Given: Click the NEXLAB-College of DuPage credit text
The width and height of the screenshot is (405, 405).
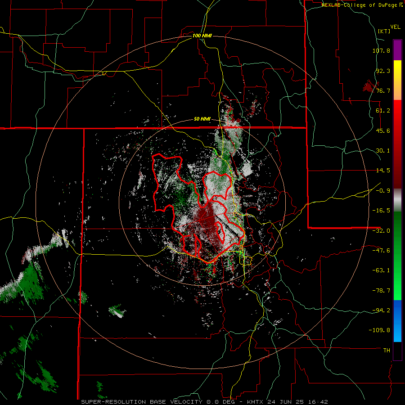Looking at the screenshot, I should (362, 5).
